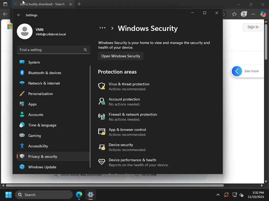This screenshot has height=201, width=269.
Task: Open the Windows Start menu
Action: tap(8, 195)
